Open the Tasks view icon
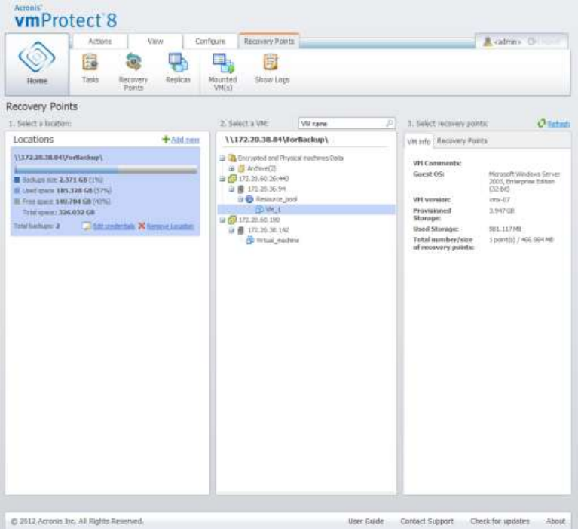The width and height of the screenshot is (578, 529). tap(90, 63)
